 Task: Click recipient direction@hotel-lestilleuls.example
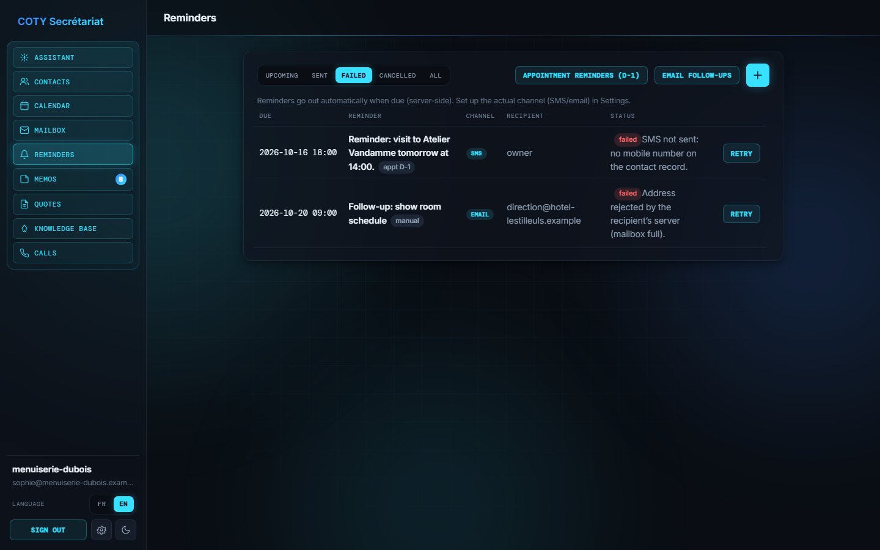[x=544, y=214]
